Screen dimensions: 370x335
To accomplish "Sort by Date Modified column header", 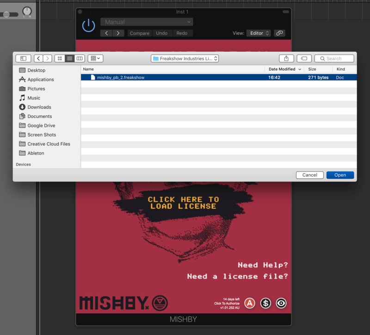I will tap(284, 69).
